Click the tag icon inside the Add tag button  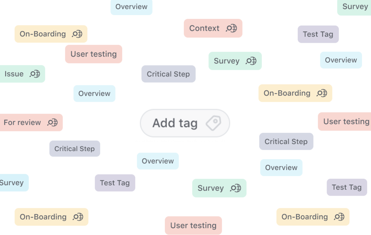pyautogui.click(x=214, y=123)
